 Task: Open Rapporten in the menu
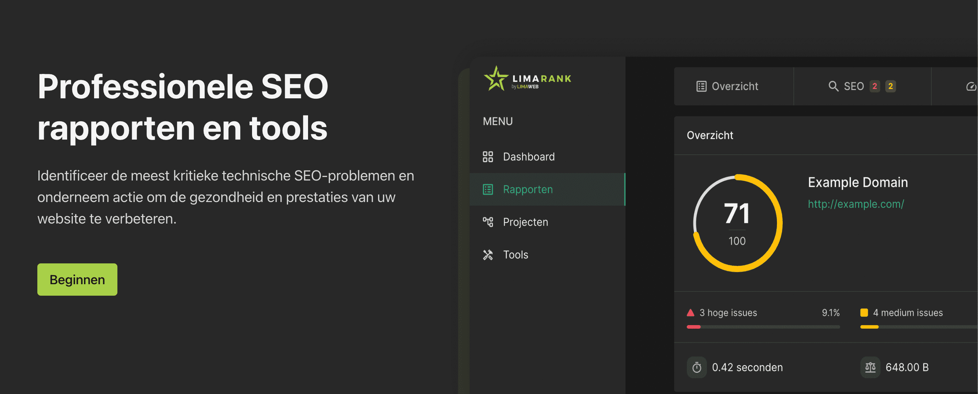(548, 189)
